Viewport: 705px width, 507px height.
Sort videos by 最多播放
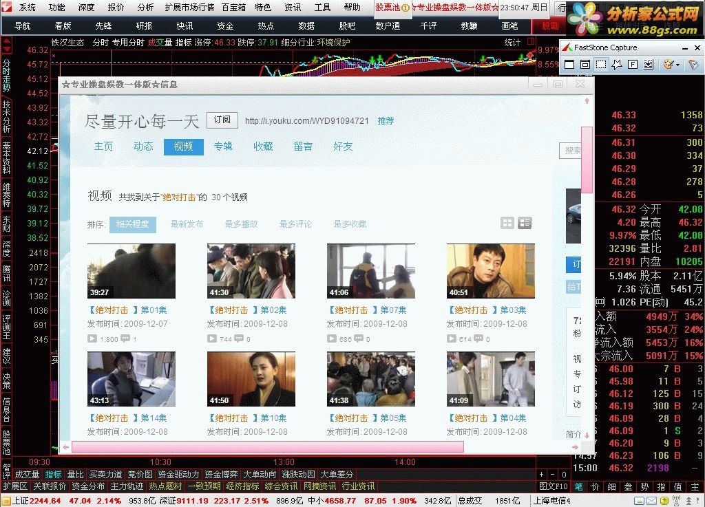[242, 224]
